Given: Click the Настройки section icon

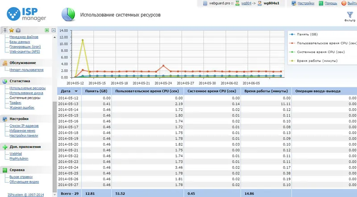Looking at the screenshot, I should pos(5,119).
